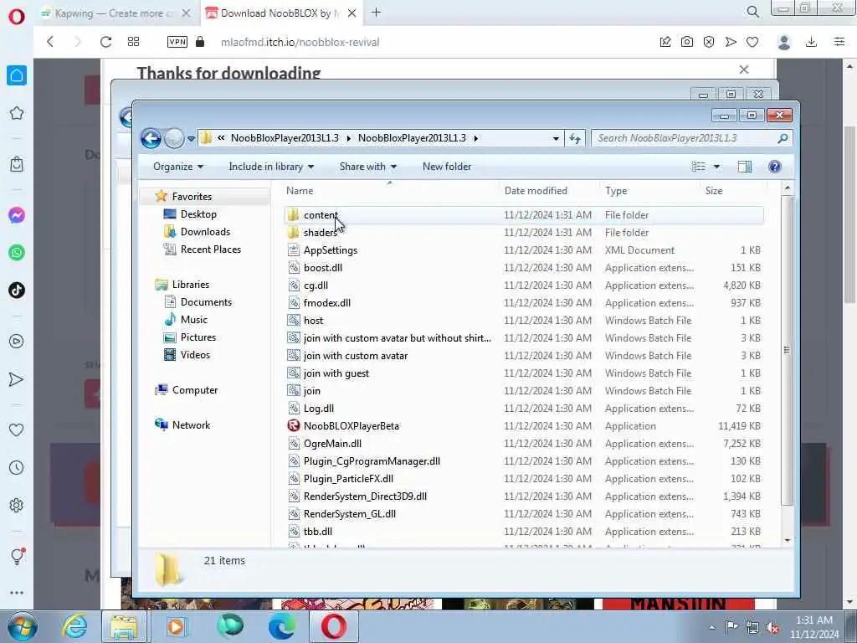
Task: Sort by Date modified column header
Action: 536,191
